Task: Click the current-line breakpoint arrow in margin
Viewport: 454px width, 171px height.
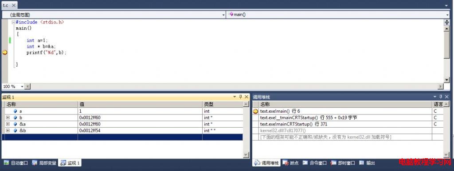Action: (x=4, y=53)
